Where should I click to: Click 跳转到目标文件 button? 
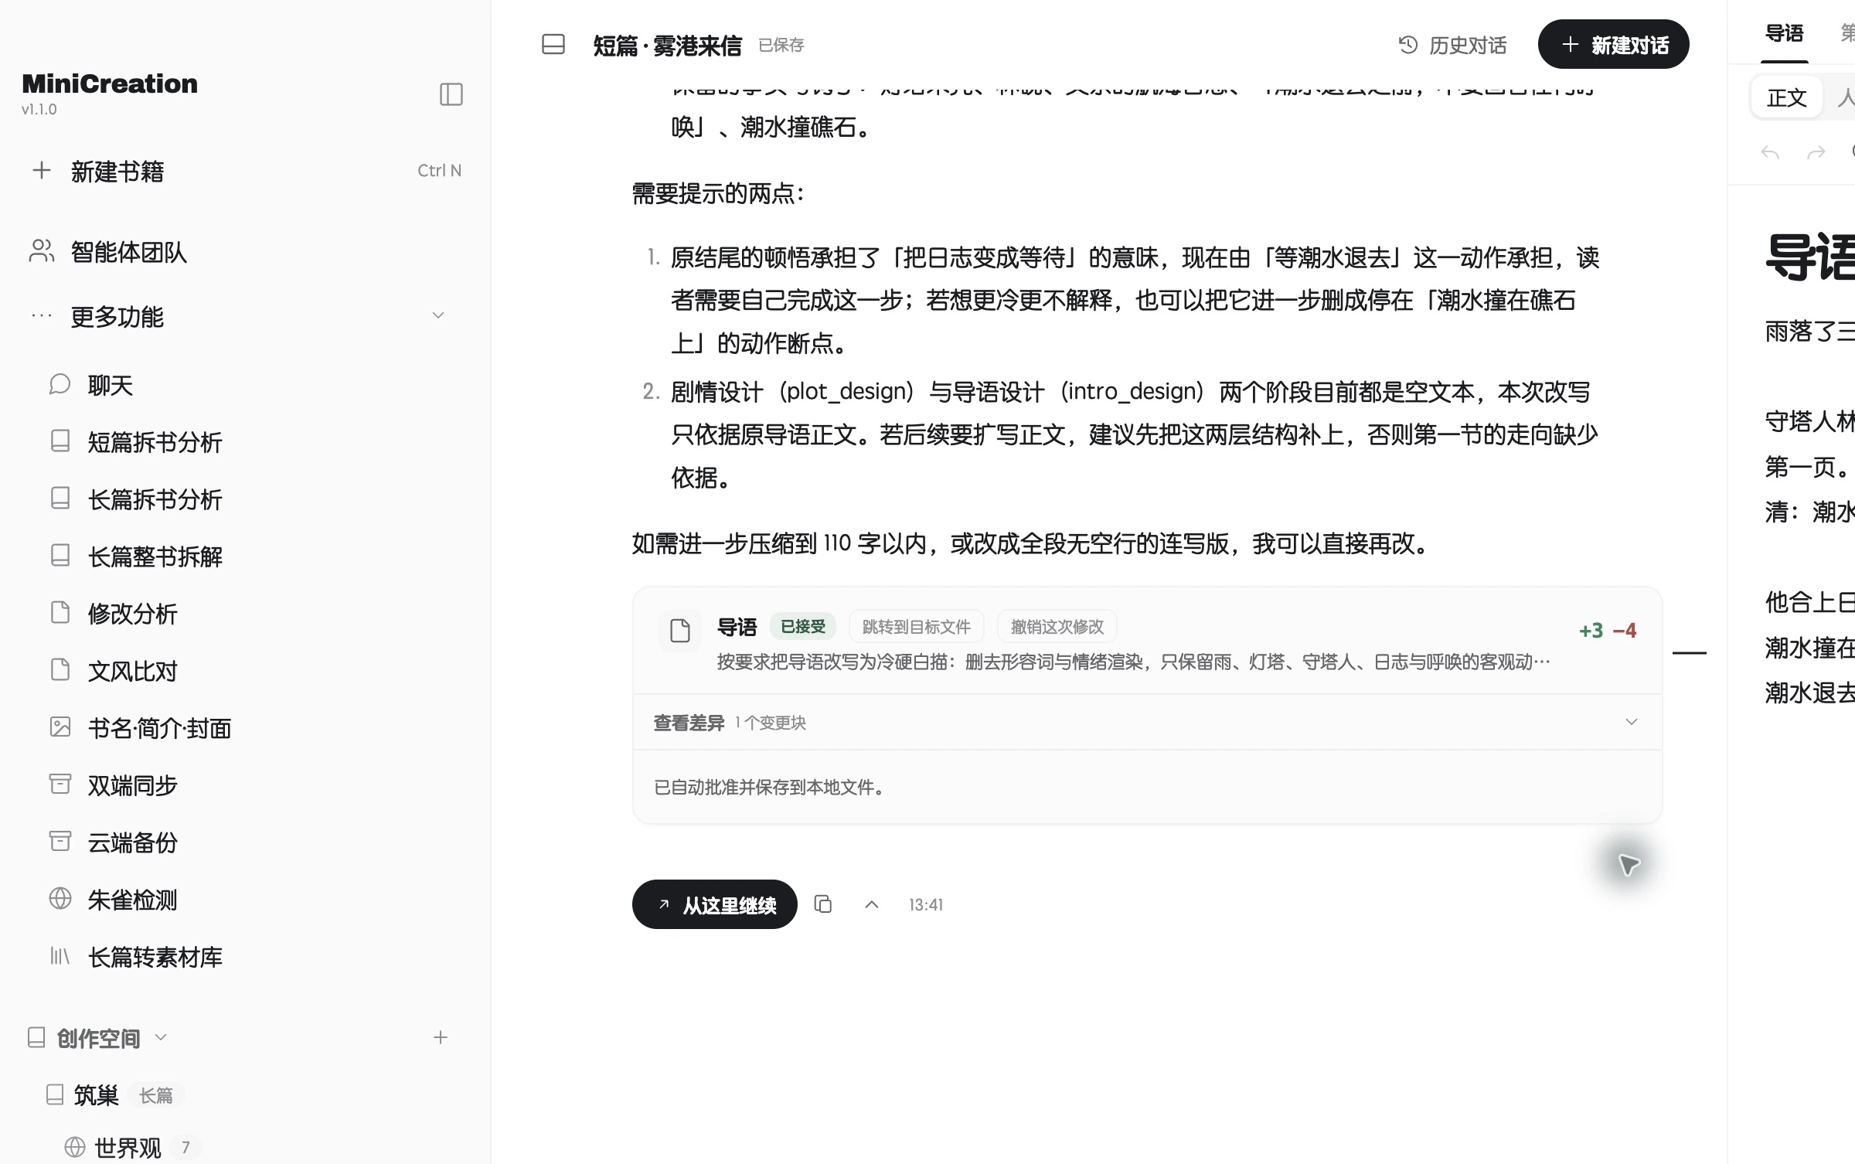(917, 627)
